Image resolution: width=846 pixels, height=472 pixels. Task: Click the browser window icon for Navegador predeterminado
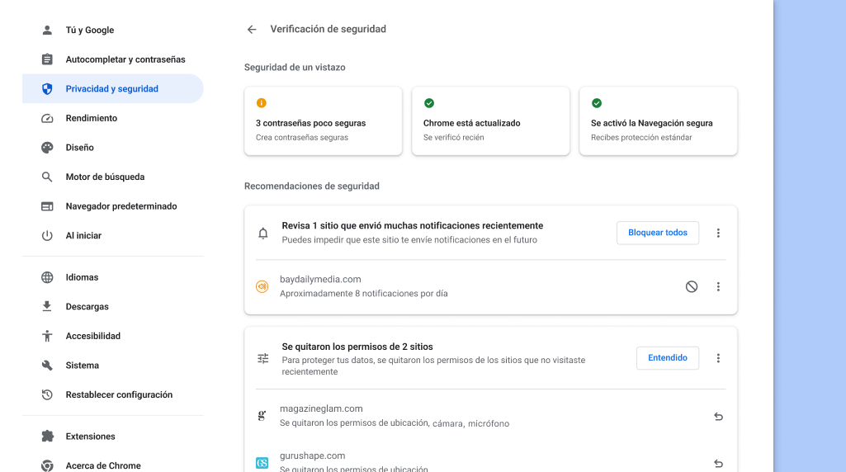point(48,206)
